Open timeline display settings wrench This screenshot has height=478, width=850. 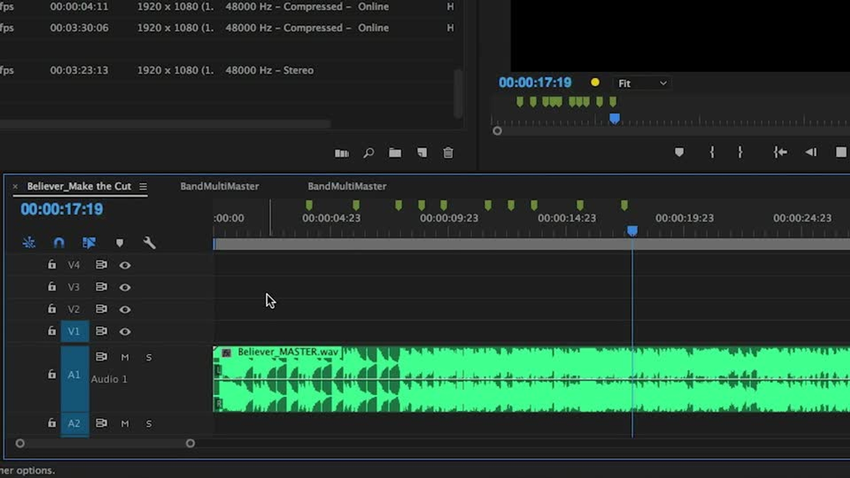pyautogui.click(x=149, y=243)
